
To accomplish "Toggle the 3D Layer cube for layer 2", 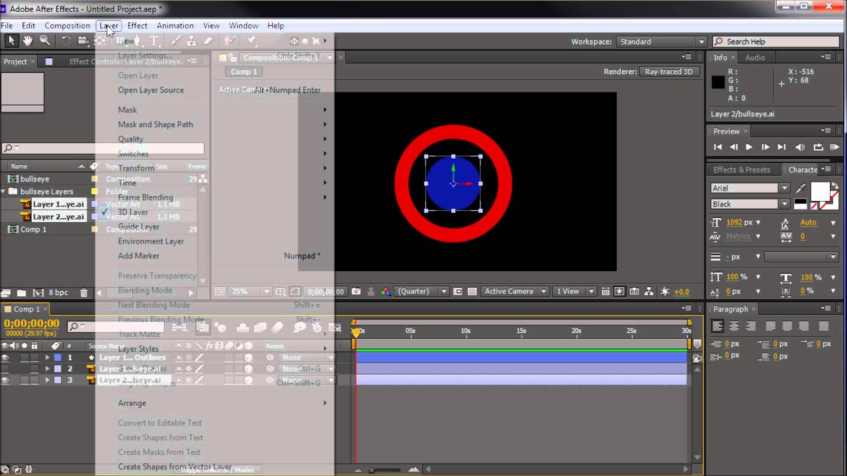I will pyautogui.click(x=248, y=369).
